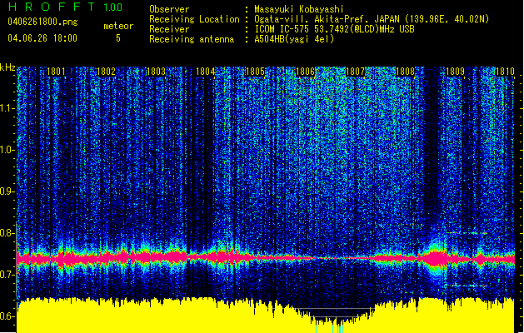Select the 1803 minute label
Viewport: 524px width, 333px height.
[x=156, y=72]
